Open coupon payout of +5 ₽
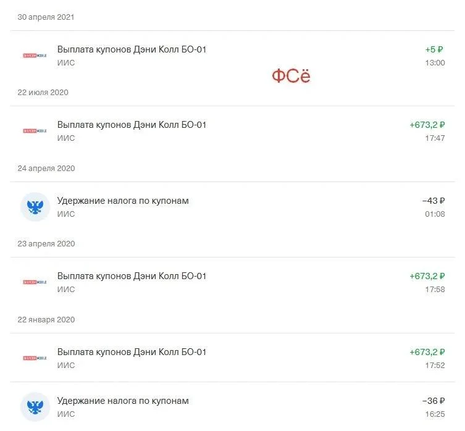This screenshot has width=465, height=431. 232,56
